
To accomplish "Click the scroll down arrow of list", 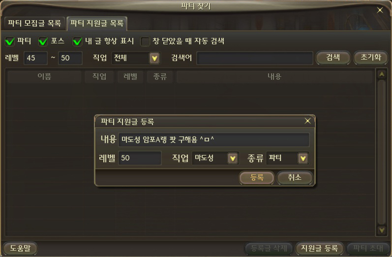I will coord(382,230).
